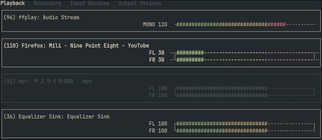Select the muted mpv stream title
Image resolution: width=322 pixels, height=140 pixels.
pos(48,81)
